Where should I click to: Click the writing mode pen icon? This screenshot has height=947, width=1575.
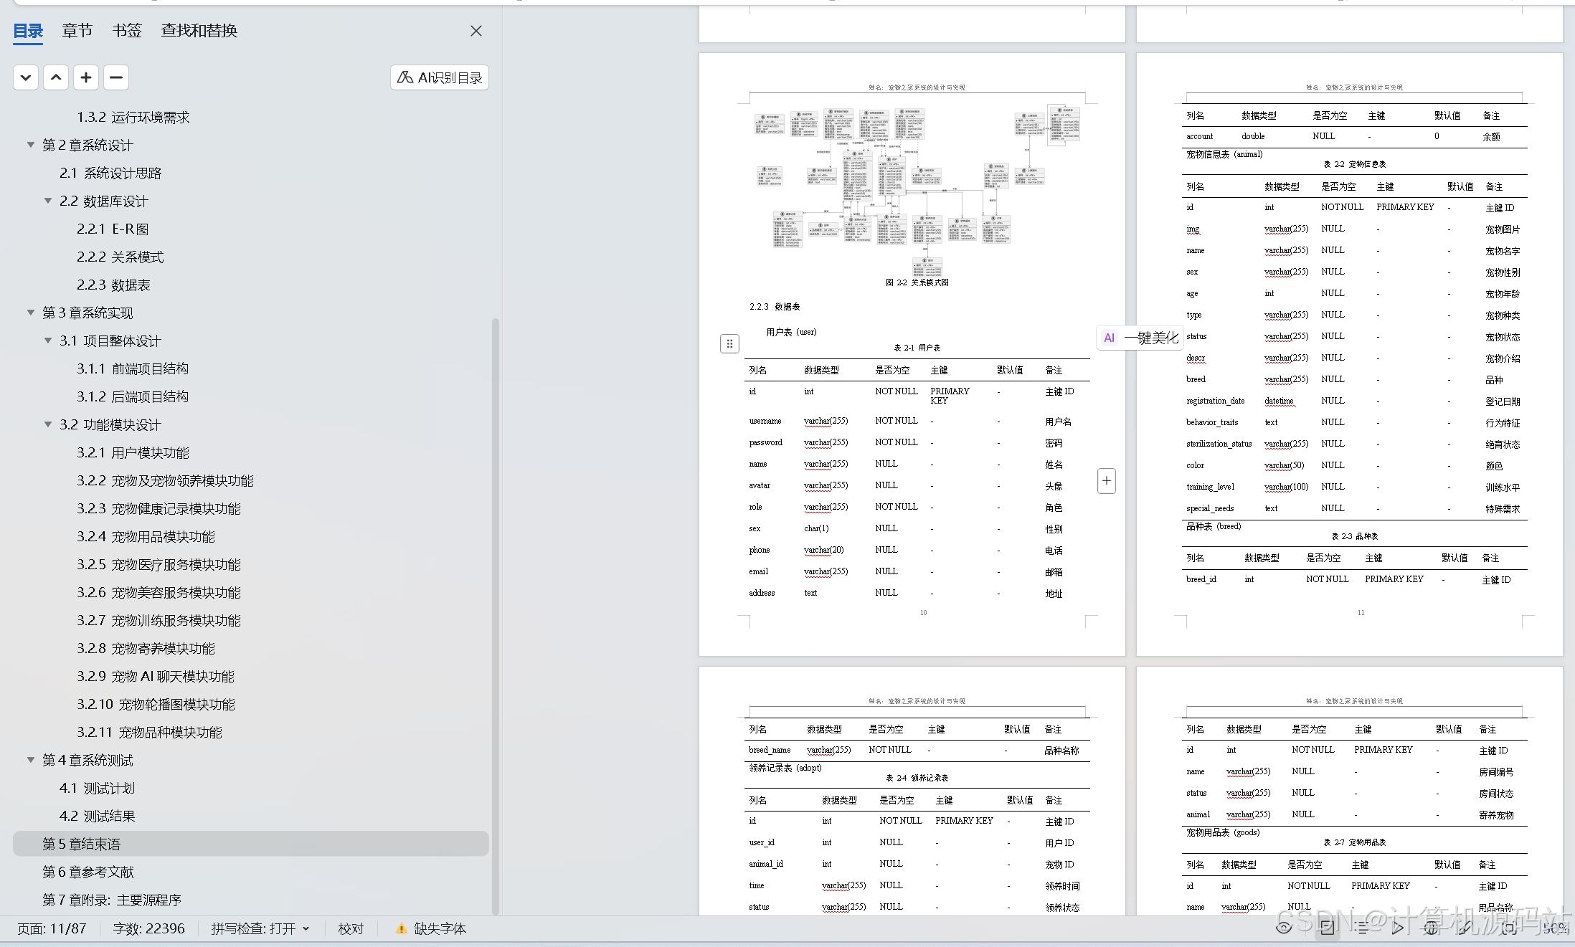coord(1467,928)
